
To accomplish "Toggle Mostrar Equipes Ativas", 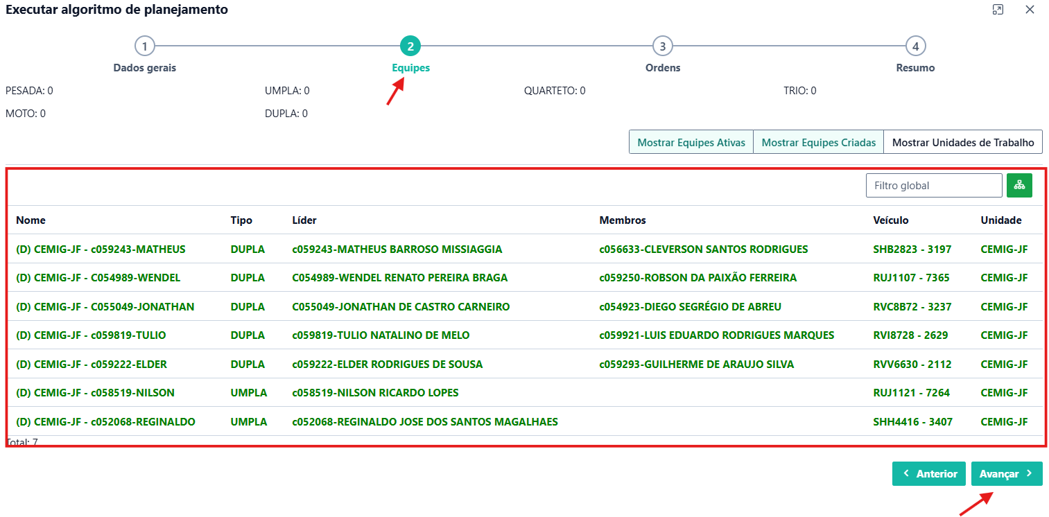I will pyautogui.click(x=691, y=142).
